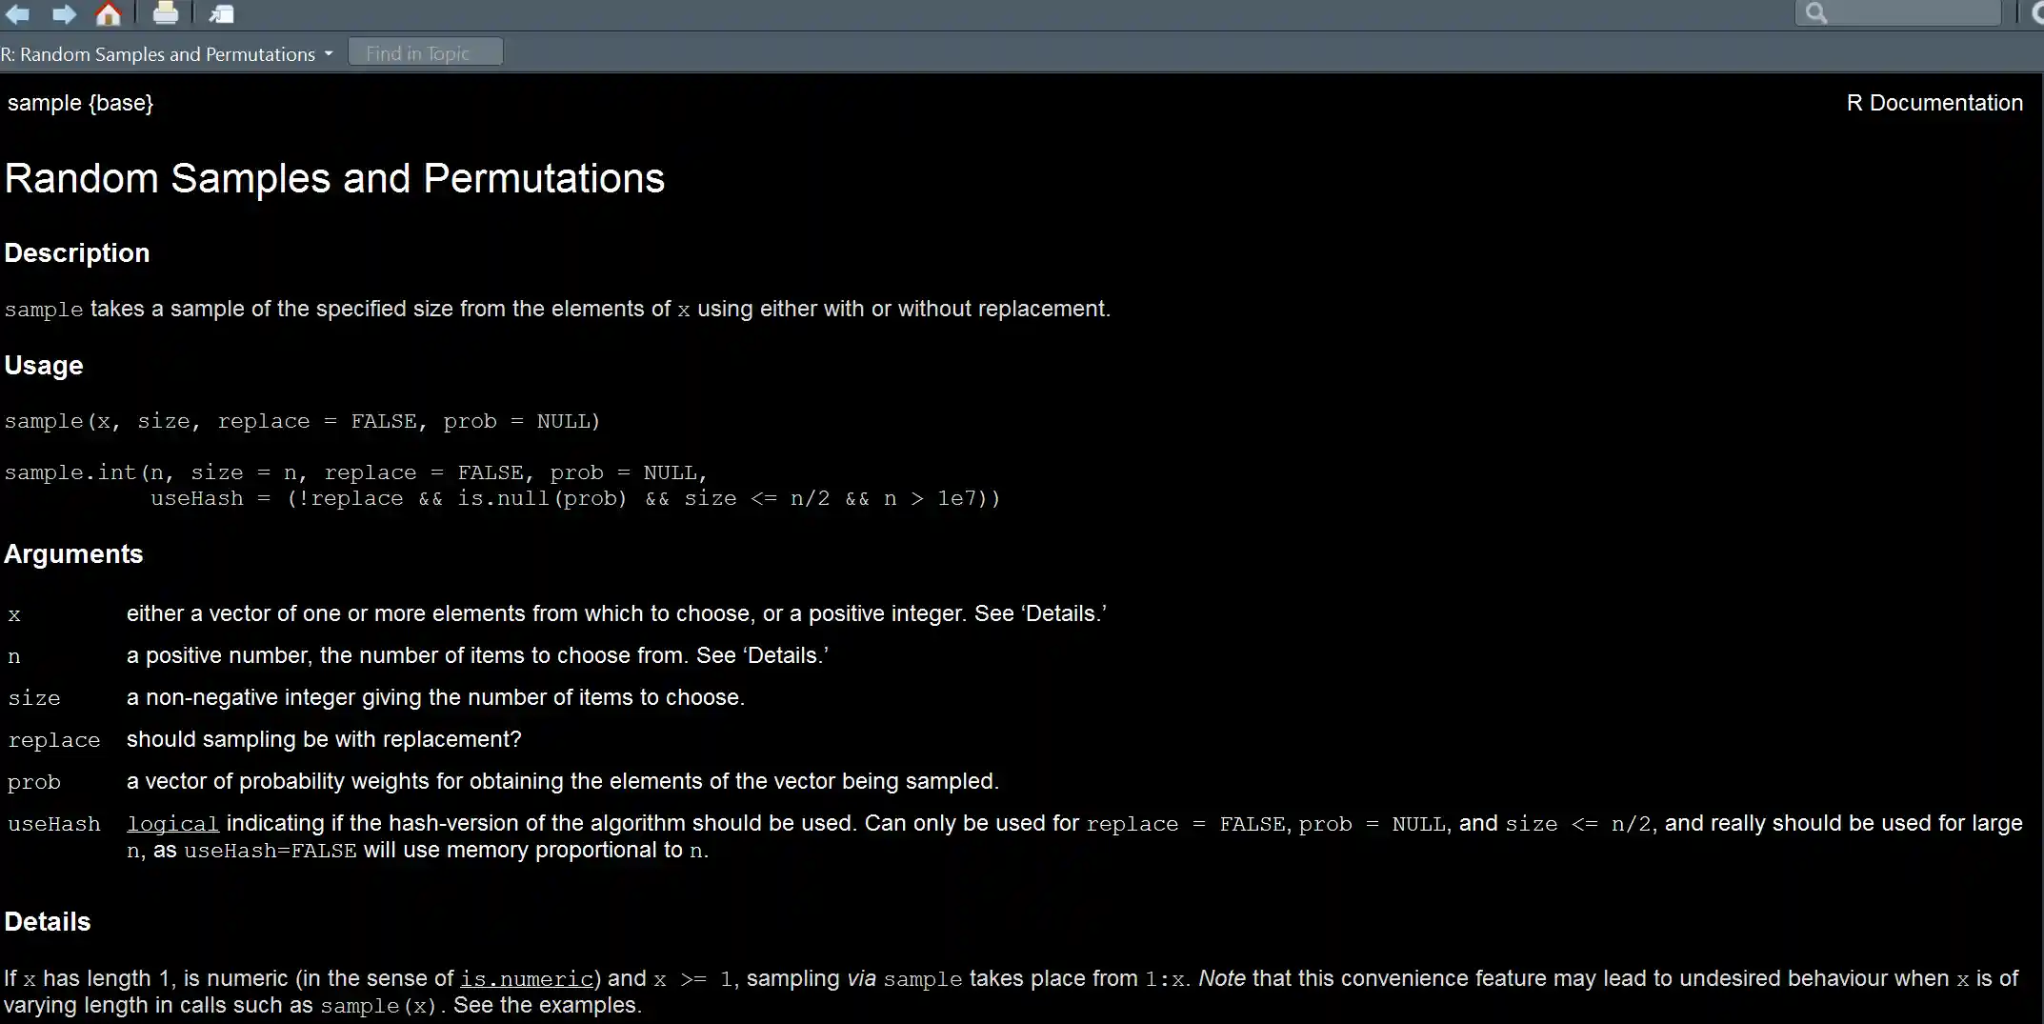This screenshot has height=1024, width=2044.
Task: Follow the is.numeric link in Details
Action: coord(527,979)
